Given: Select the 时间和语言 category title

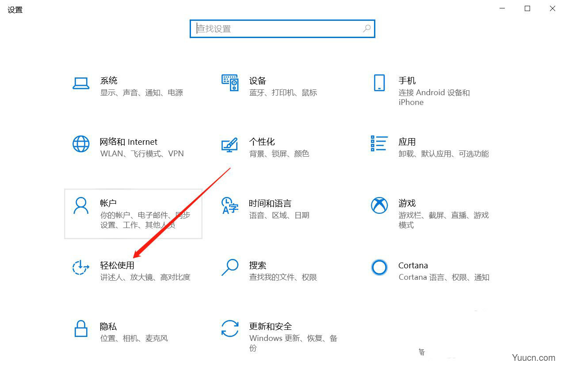Looking at the screenshot, I should (x=270, y=203).
